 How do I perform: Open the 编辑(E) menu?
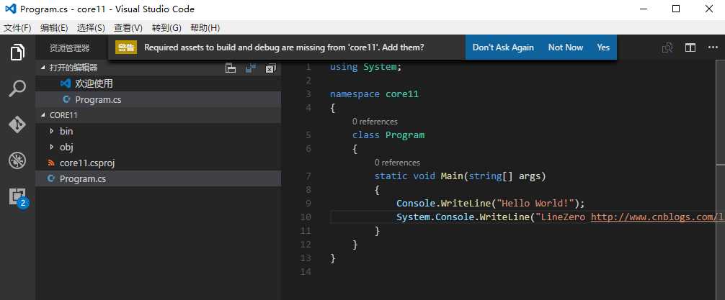click(x=54, y=27)
